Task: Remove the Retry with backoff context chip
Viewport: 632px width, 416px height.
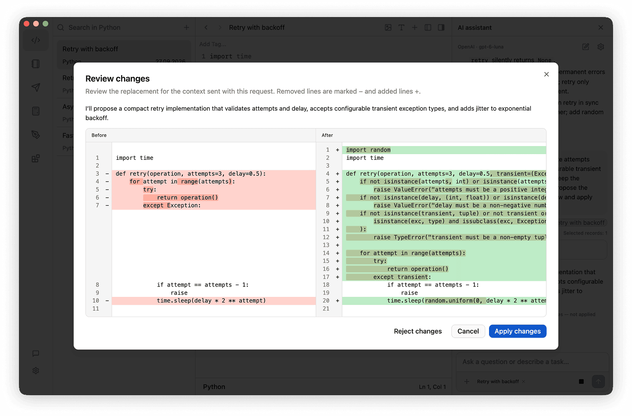Action: coord(524,381)
